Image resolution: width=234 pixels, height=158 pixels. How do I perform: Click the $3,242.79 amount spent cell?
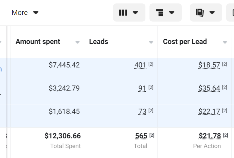64,88
